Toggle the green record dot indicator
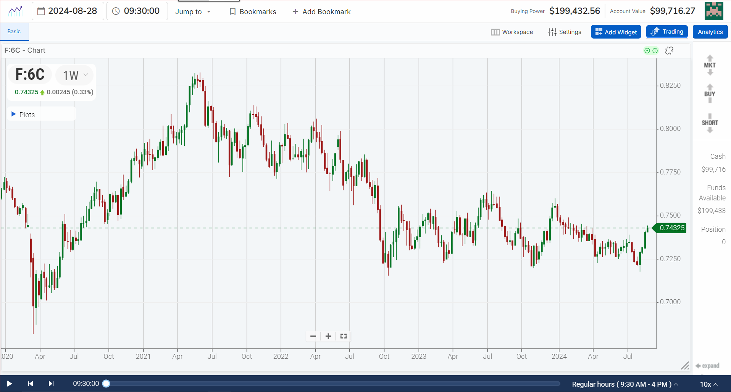This screenshot has height=392, width=731. pyautogui.click(x=647, y=50)
